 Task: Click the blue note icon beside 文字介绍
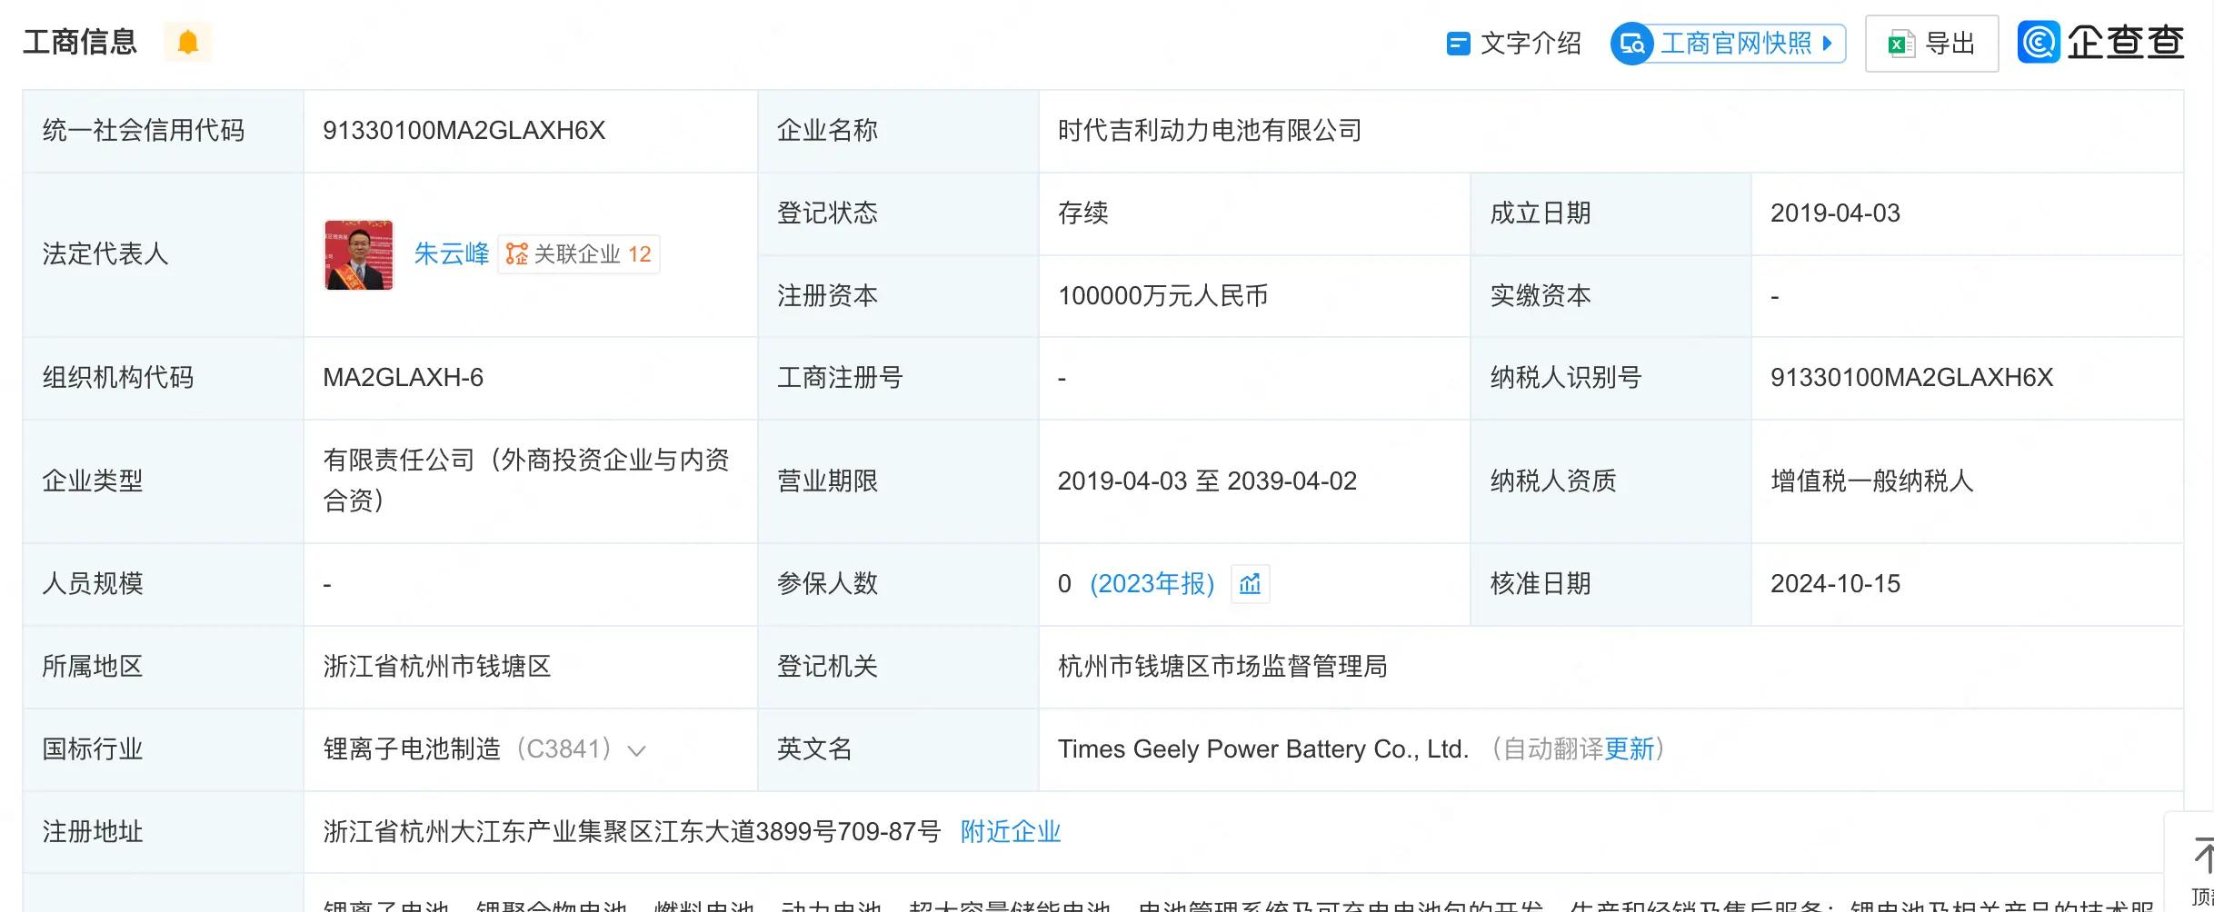[1458, 44]
